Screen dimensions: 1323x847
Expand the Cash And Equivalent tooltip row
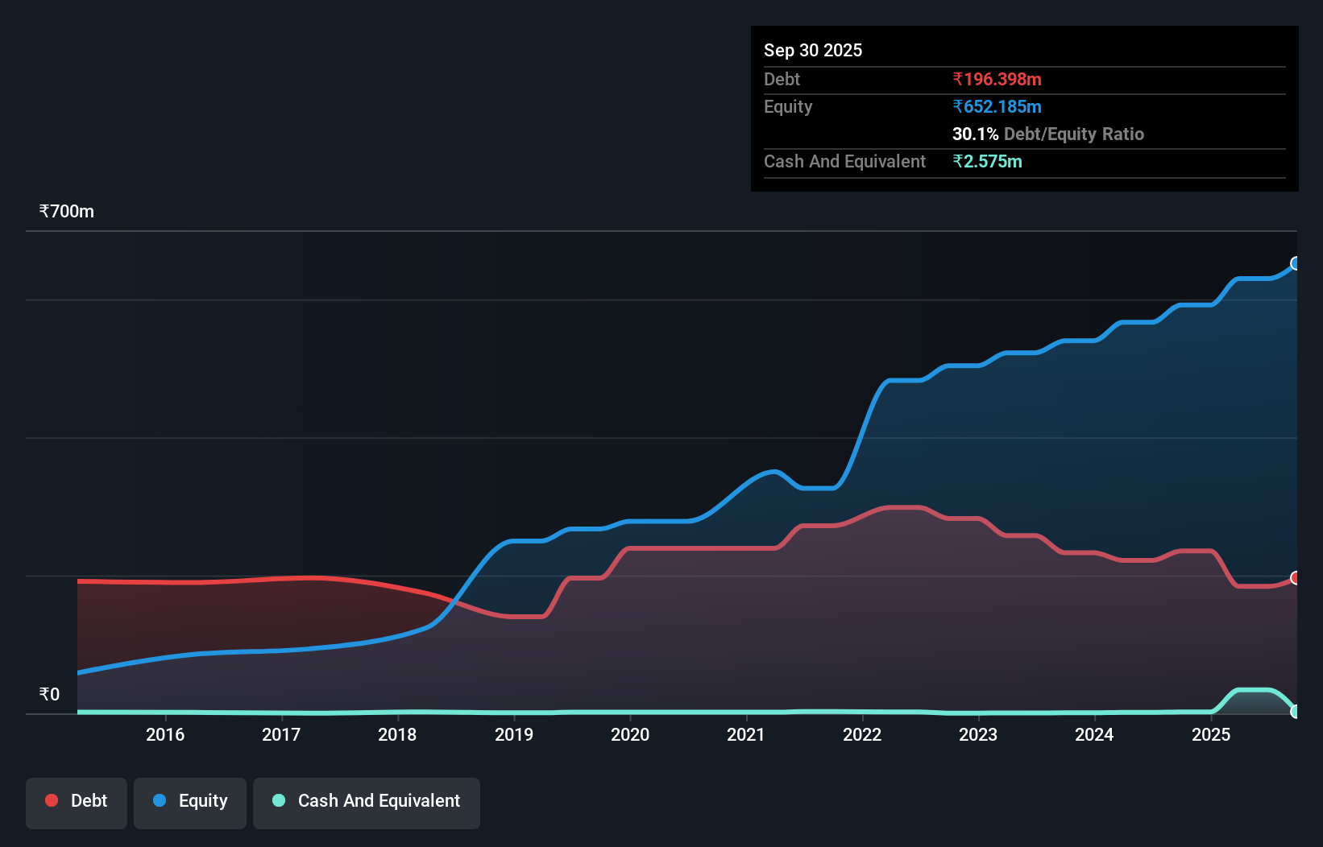[x=844, y=161]
